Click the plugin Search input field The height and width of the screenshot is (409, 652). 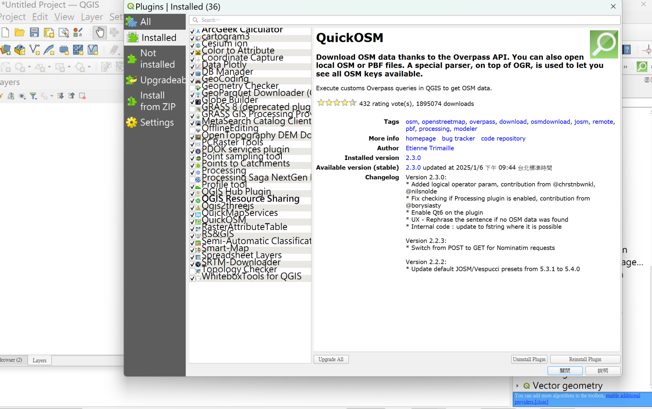(x=404, y=20)
